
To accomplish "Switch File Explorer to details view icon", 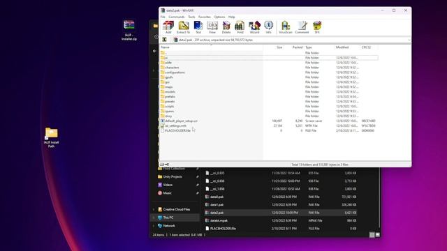I will coord(372,235).
